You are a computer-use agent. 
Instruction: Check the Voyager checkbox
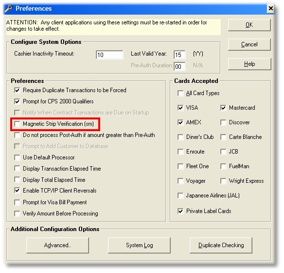tap(180, 181)
